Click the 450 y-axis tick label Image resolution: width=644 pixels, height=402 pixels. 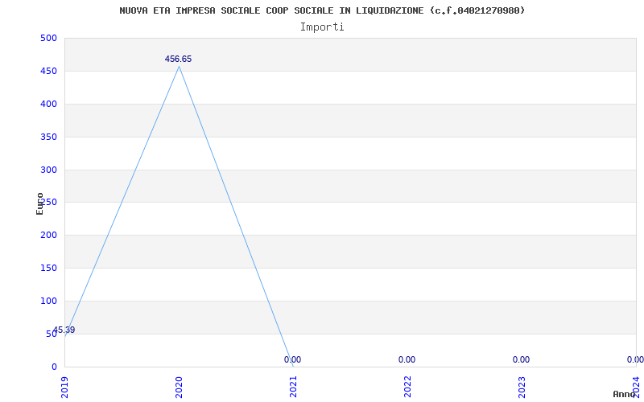tap(48, 71)
